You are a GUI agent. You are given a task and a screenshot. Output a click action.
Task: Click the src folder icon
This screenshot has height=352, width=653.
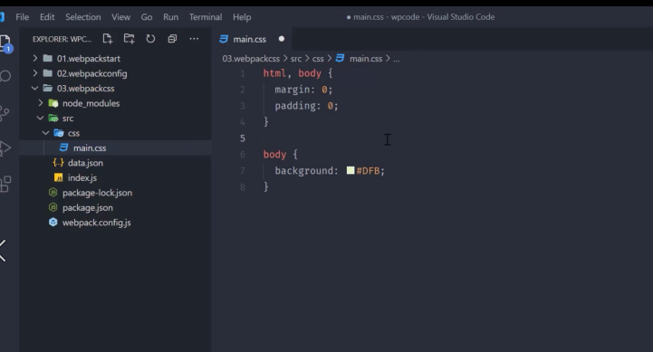[x=53, y=119]
